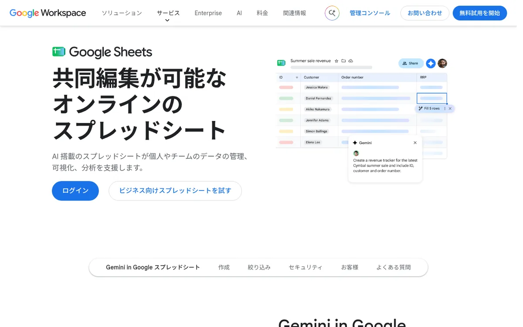Close the Gemini prompt card
Viewport: 523px width, 327px height.
[x=415, y=143]
